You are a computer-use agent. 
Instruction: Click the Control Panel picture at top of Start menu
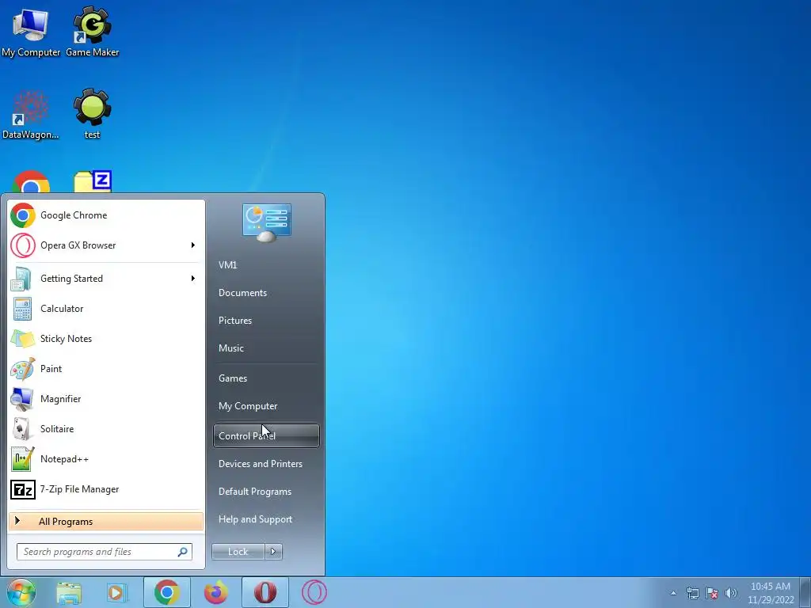coord(266,222)
